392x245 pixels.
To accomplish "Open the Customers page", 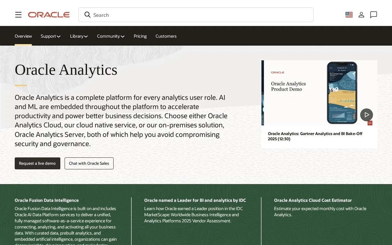I will (x=166, y=36).
